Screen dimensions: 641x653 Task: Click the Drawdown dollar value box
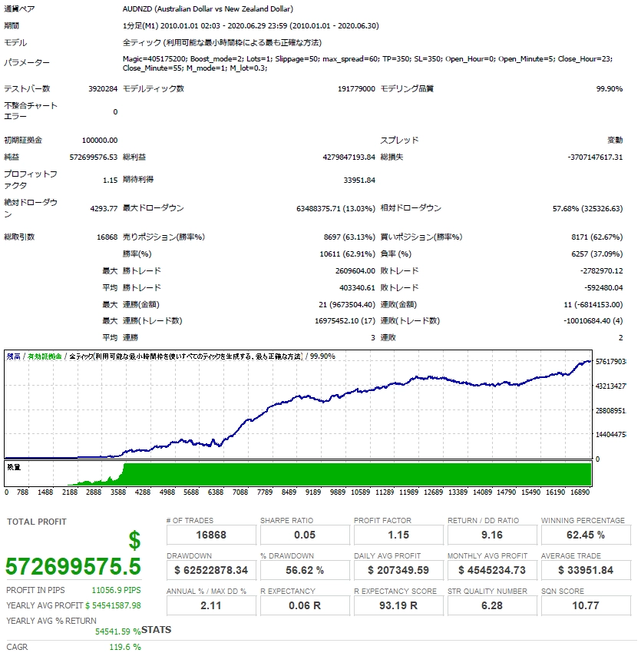[x=211, y=570]
